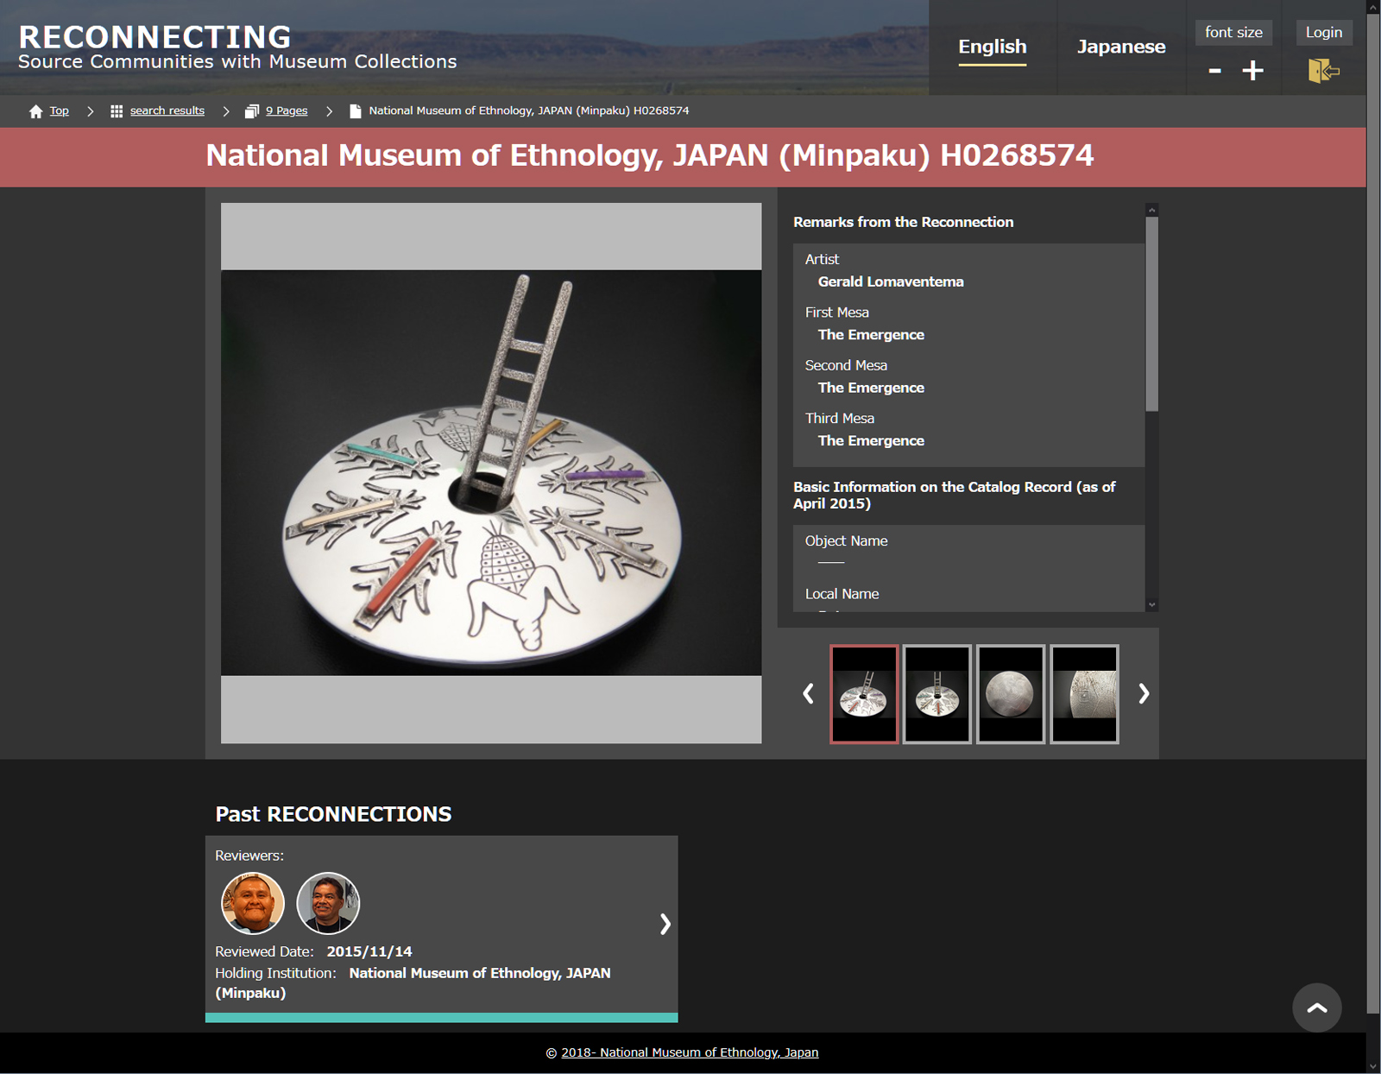Select the first thumbnail with ladder
This screenshot has width=1381, height=1074.
[x=864, y=694]
